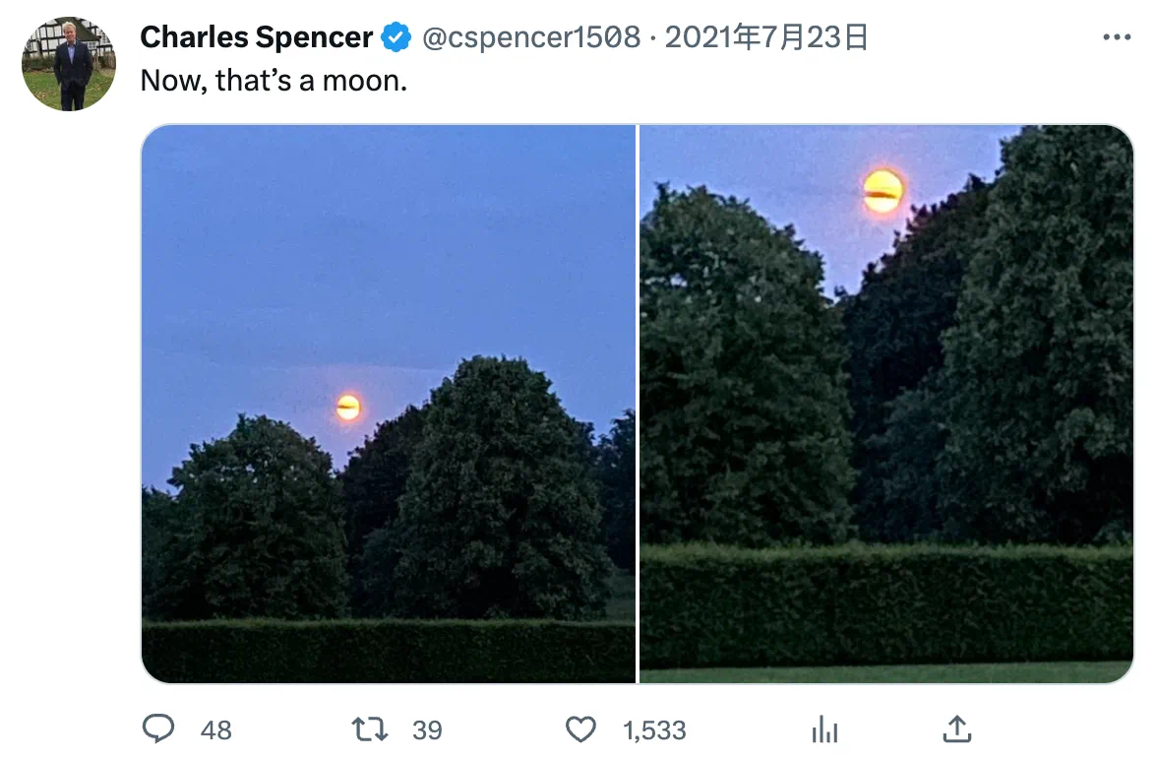
Task: Open the @cspencer1508 handle link
Action: point(531,37)
